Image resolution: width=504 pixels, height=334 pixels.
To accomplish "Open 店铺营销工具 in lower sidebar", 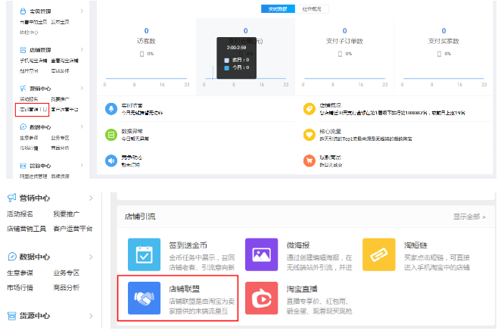I will (x=26, y=229).
